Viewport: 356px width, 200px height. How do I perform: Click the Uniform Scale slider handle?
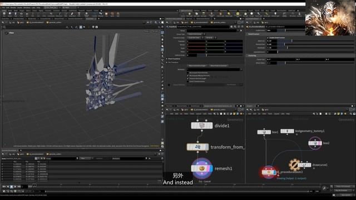[x=206, y=55]
